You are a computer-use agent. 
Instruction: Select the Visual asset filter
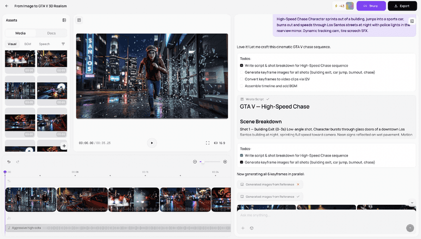(12, 44)
